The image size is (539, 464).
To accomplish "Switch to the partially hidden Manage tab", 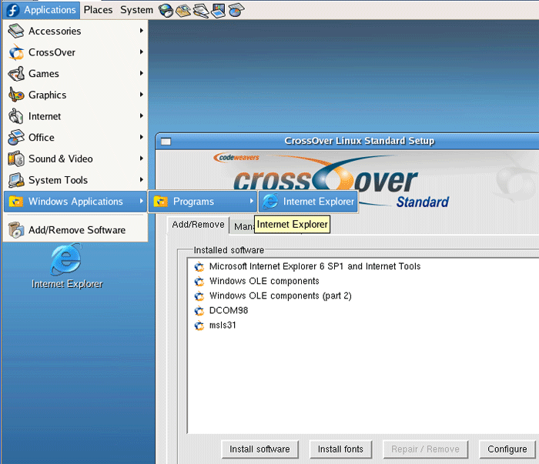I will click(244, 226).
